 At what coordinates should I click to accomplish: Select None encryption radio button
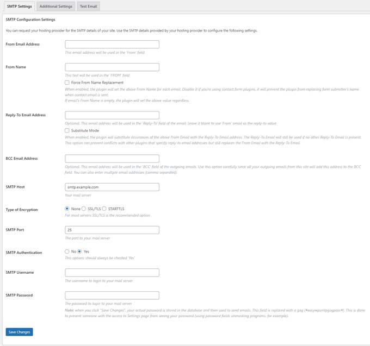(67, 209)
